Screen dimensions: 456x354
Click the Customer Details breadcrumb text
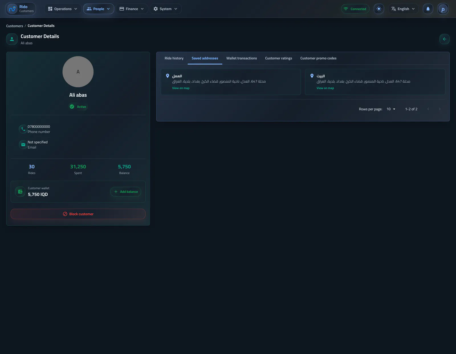tap(41, 26)
